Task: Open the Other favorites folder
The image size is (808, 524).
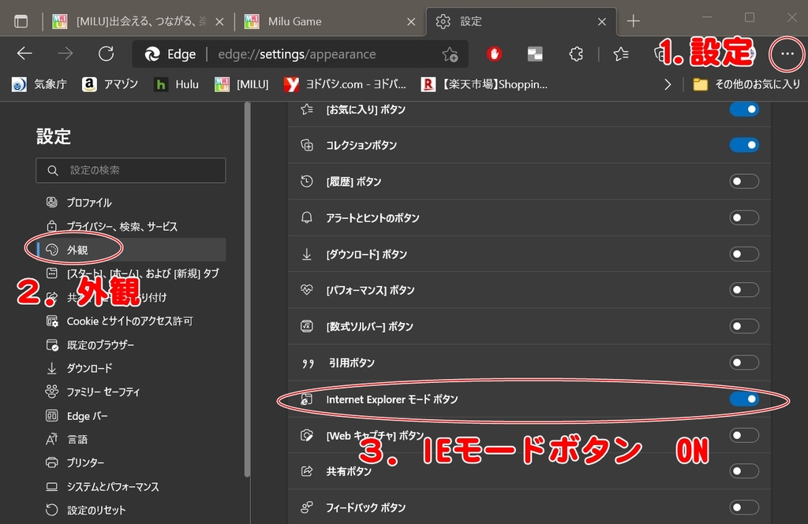Action: [746, 84]
